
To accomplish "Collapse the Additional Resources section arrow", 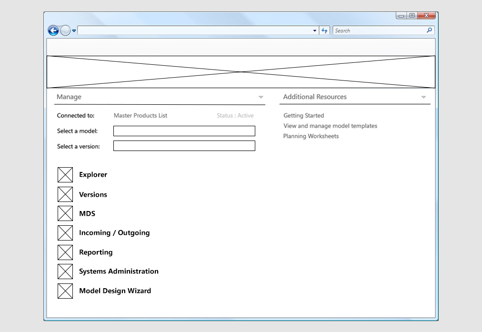I will pos(423,97).
